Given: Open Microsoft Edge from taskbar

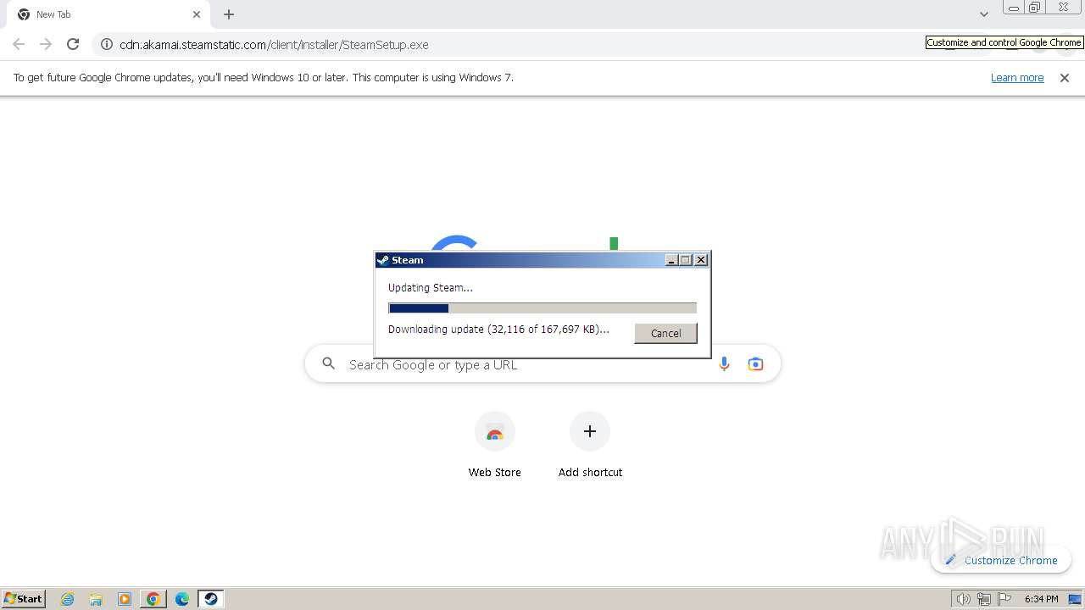Looking at the screenshot, I should coord(182,599).
